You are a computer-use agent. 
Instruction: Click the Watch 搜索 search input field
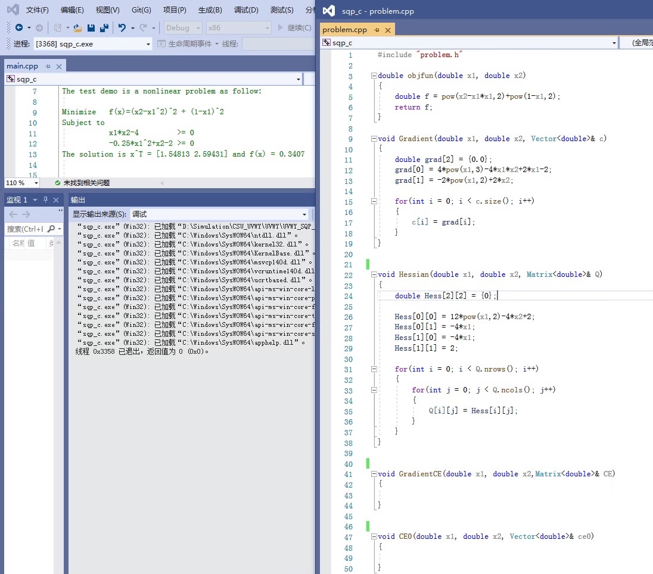coord(25,229)
